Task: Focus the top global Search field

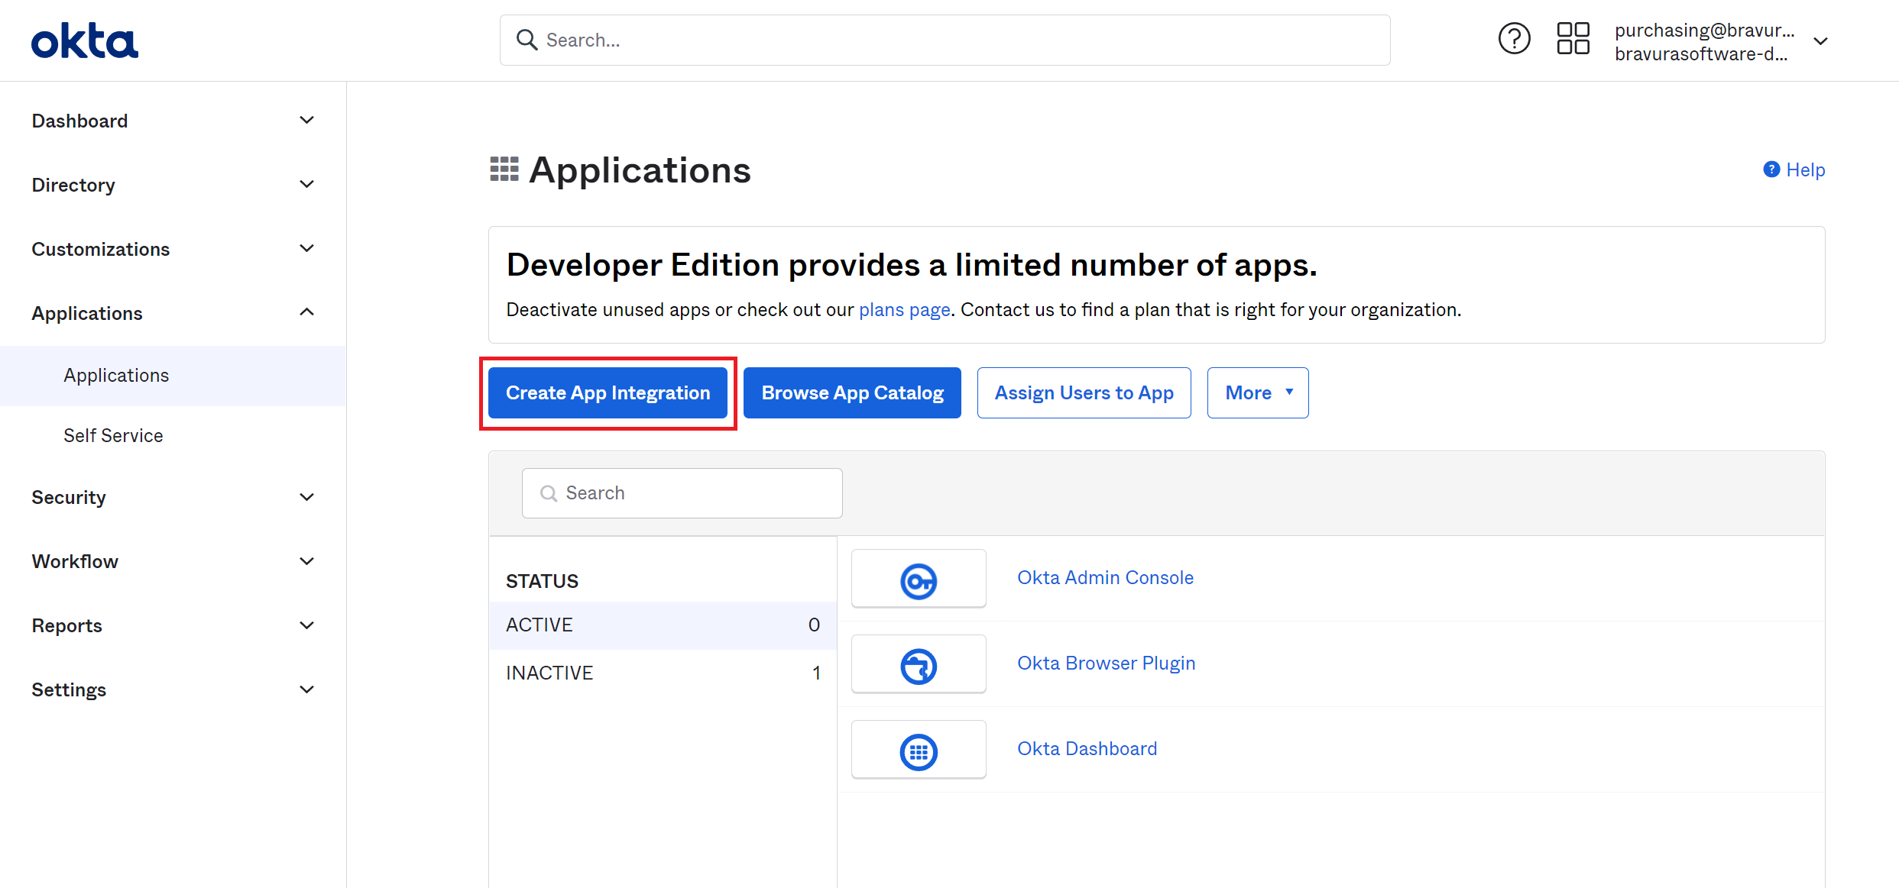Action: pos(945,40)
